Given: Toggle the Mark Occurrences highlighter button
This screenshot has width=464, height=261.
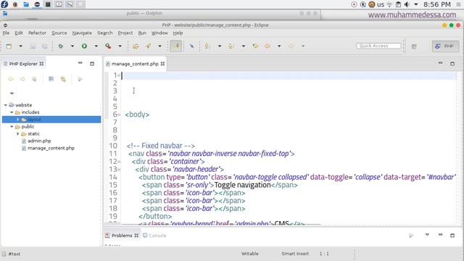Looking at the screenshot, I should [x=175, y=46].
